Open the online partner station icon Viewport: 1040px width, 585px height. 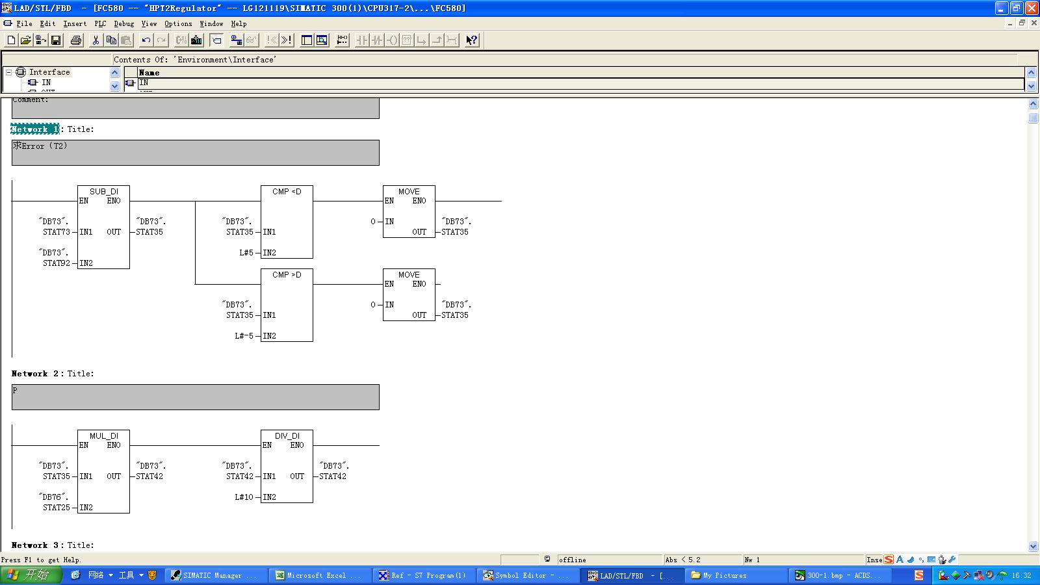[41, 40]
